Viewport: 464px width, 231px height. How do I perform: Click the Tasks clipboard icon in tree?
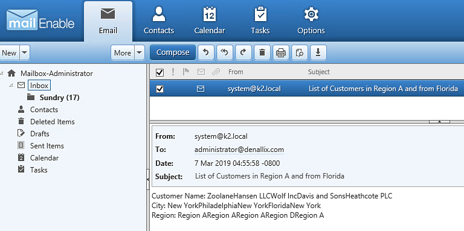pos(21,169)
